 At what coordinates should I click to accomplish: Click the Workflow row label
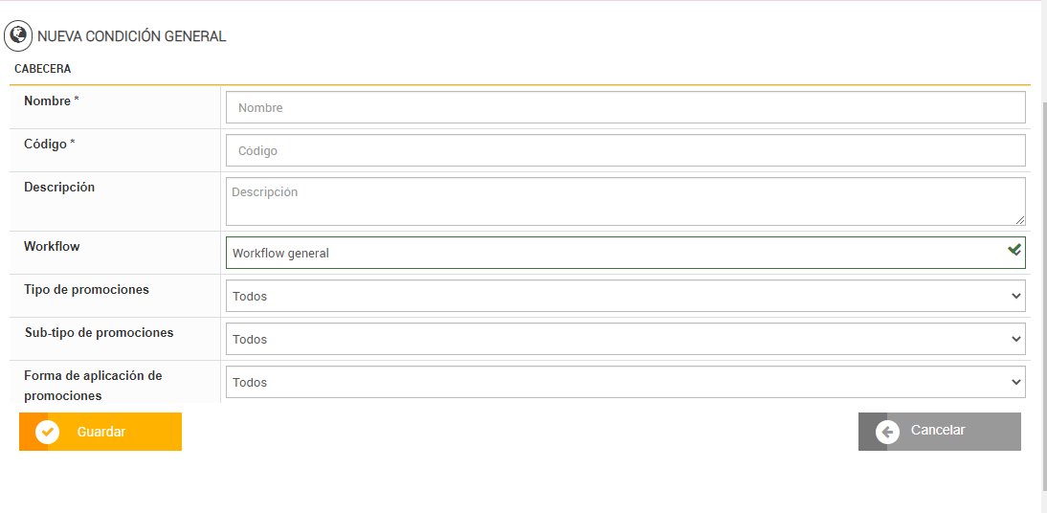point(52,246)
